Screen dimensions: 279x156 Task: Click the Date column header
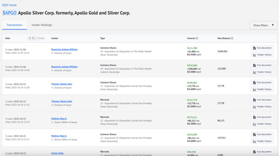click(8, 38)
